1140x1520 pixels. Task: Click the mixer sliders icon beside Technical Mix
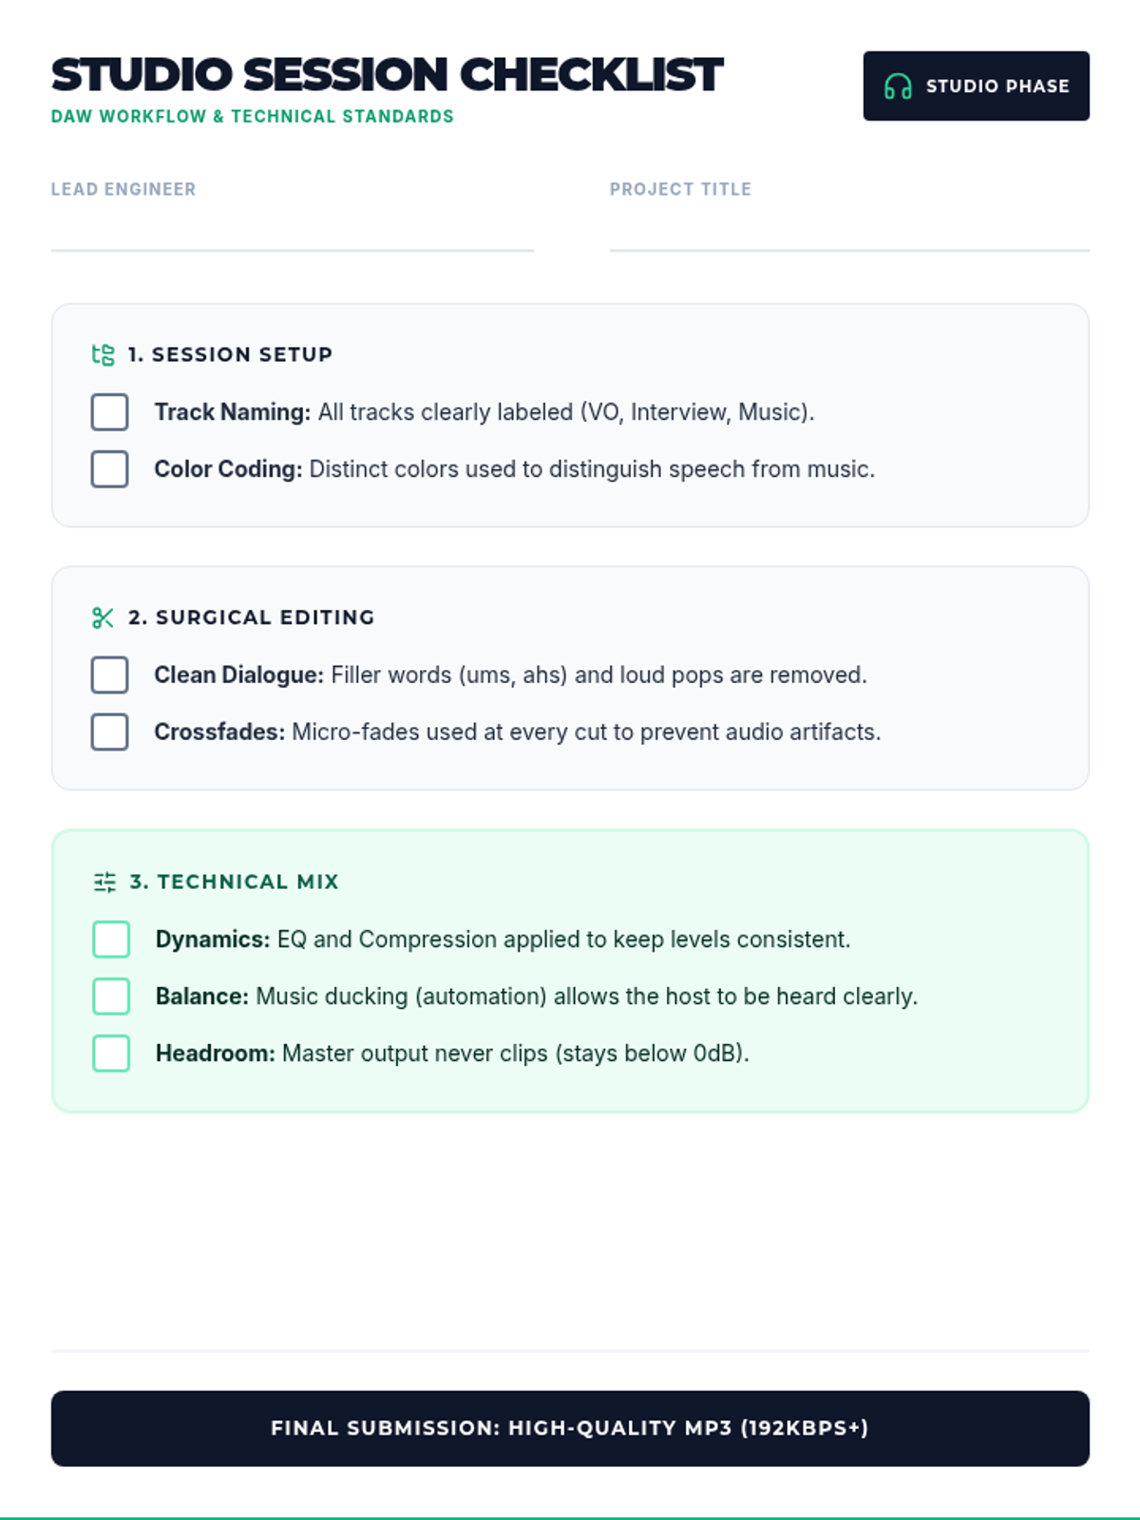[x=104, y=882]
